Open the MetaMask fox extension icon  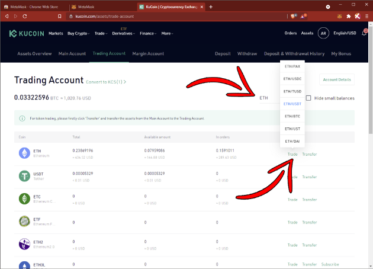(340, 16)
